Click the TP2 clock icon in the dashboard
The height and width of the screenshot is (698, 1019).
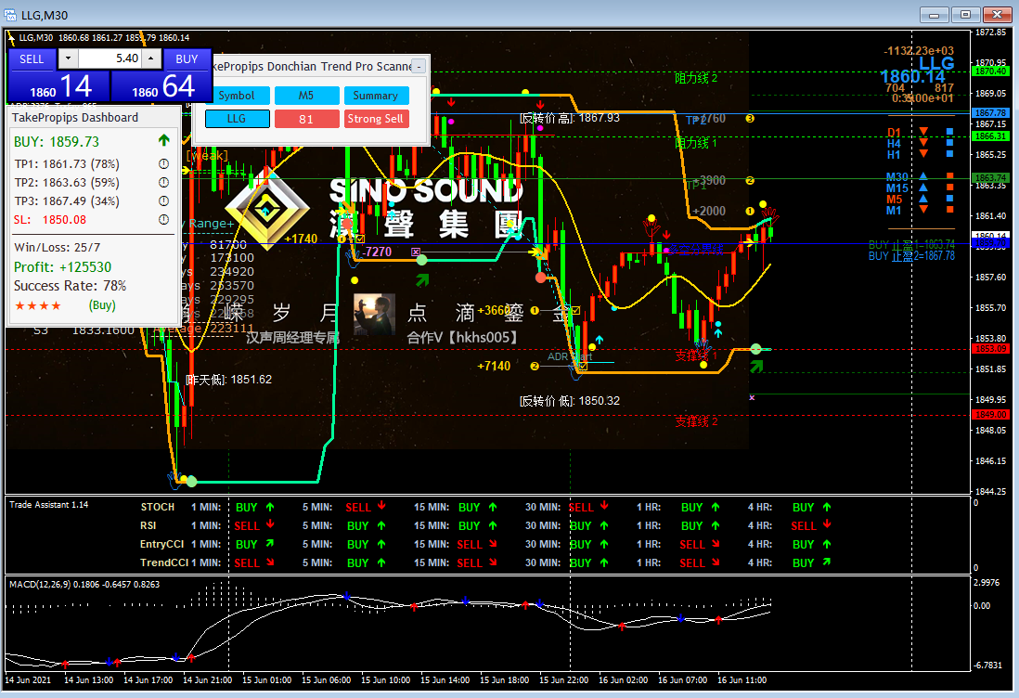163,183
